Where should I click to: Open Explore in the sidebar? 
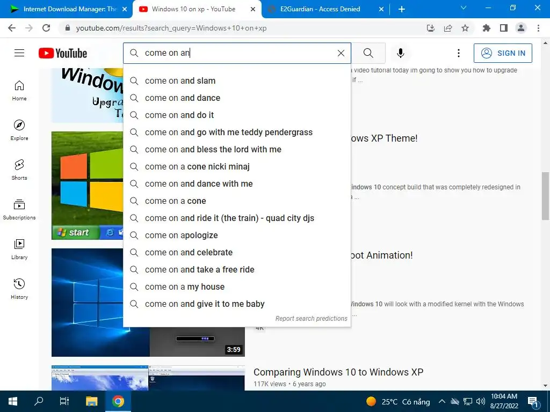coord(19,130)
